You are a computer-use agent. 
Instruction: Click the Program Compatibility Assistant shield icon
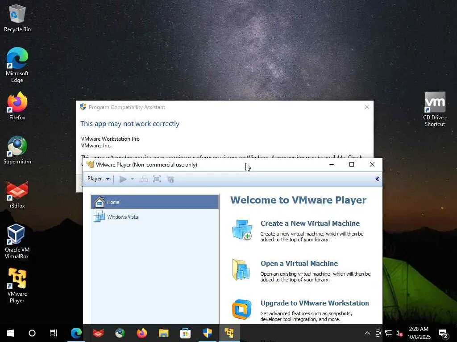83,107
